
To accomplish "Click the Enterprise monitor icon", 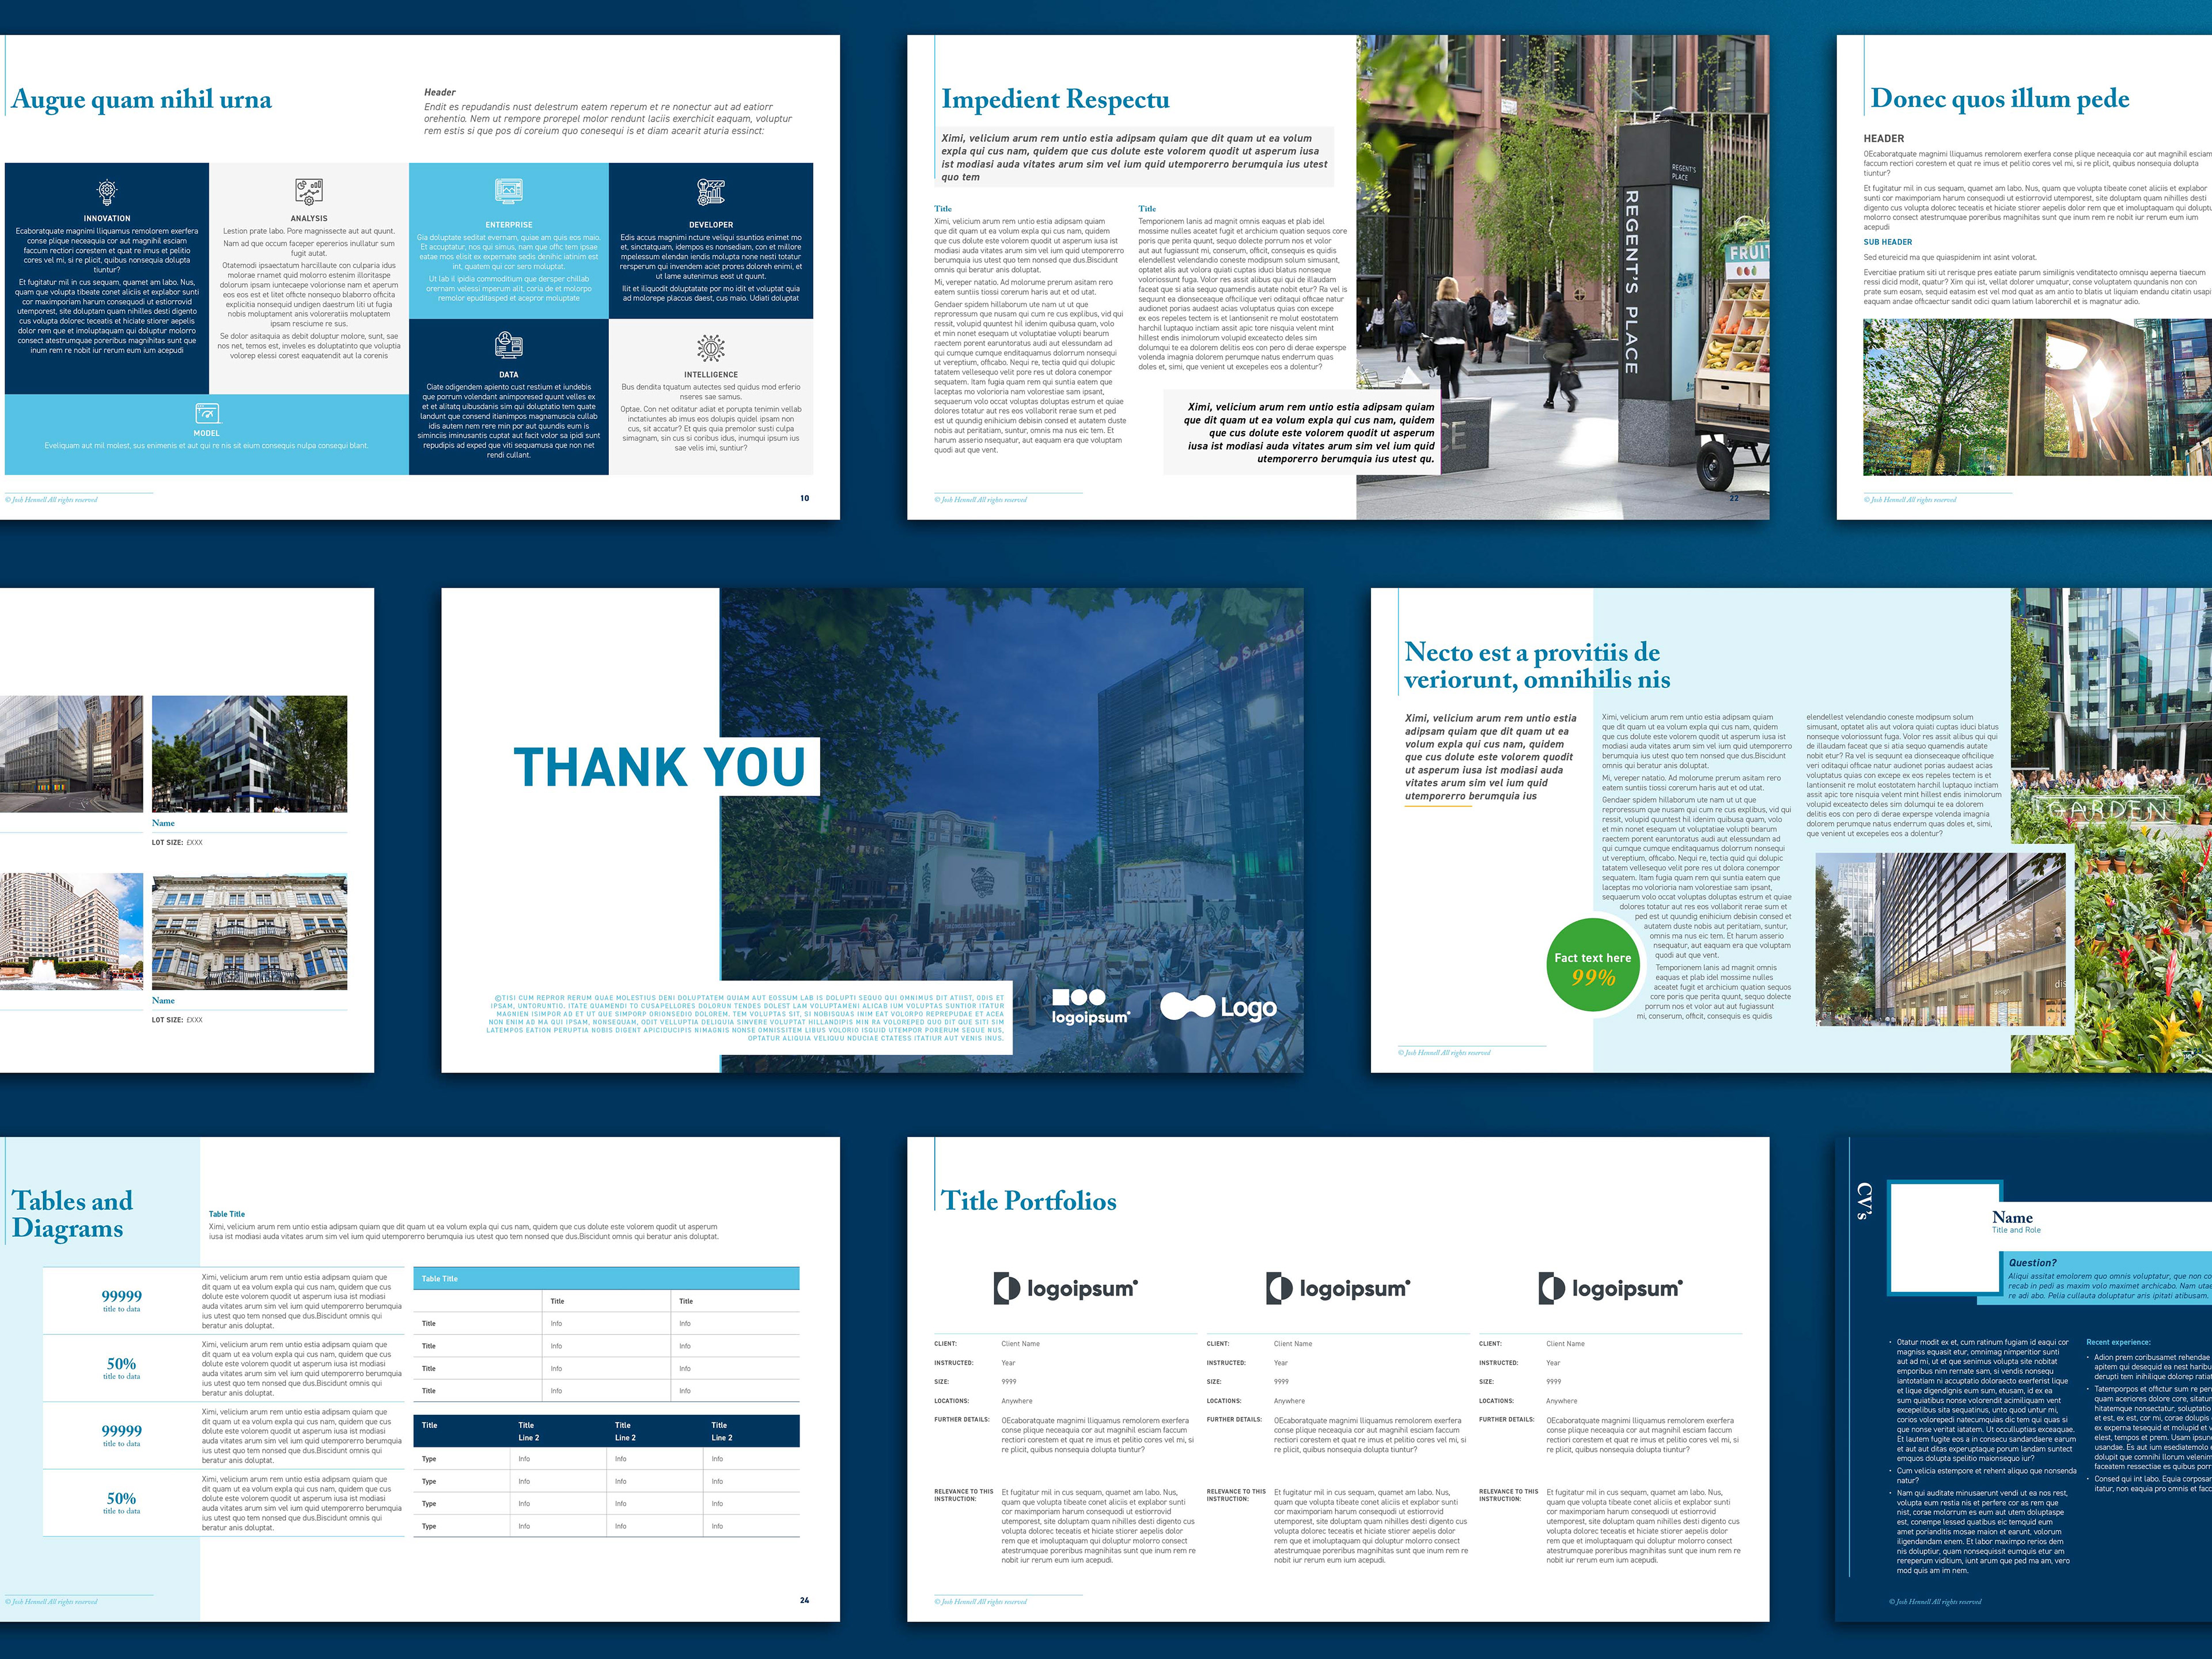I will point(508,191).
